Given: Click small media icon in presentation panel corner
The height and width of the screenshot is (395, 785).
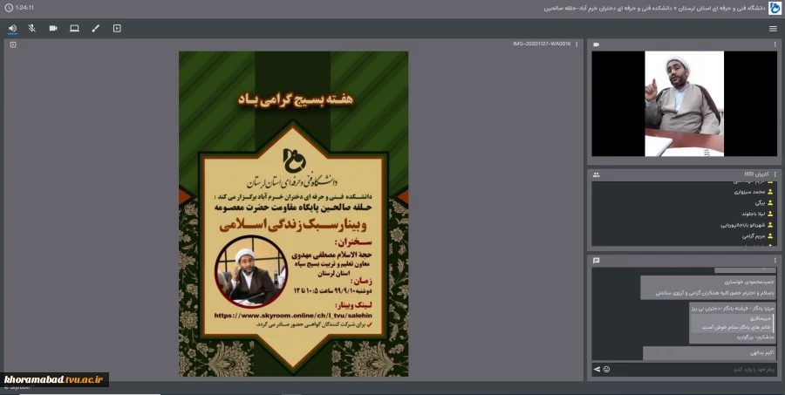Looking at the screenshot, I should 13,44.
